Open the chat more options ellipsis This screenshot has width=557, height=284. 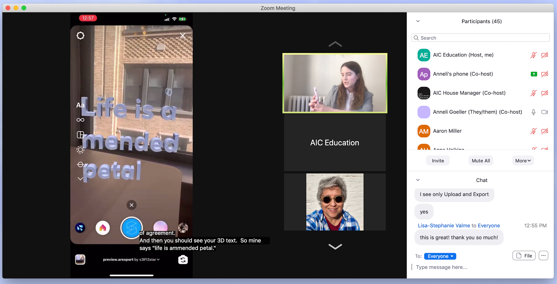point(543,256)
